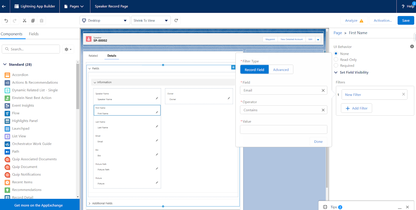Select the Event Insights component
This screenshot has width=416, height=210.
coord(23,105)
